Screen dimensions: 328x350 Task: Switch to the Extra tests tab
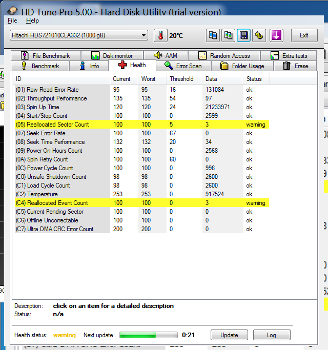289,55
